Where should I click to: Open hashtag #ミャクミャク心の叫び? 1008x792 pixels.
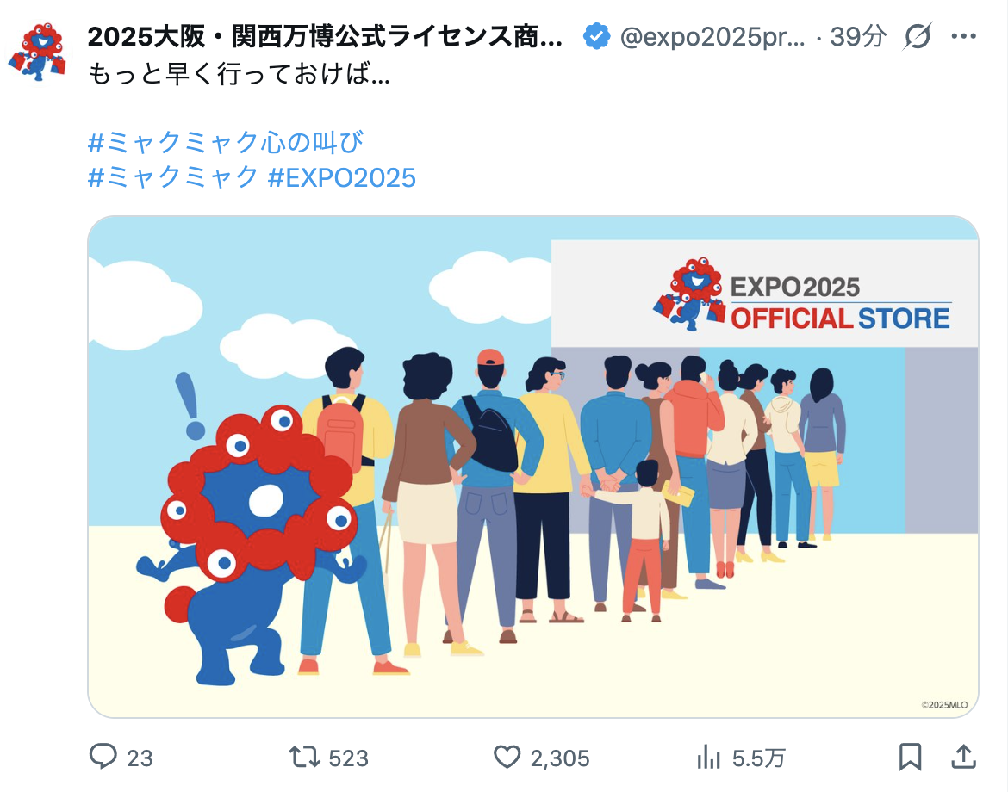(226, 142)
